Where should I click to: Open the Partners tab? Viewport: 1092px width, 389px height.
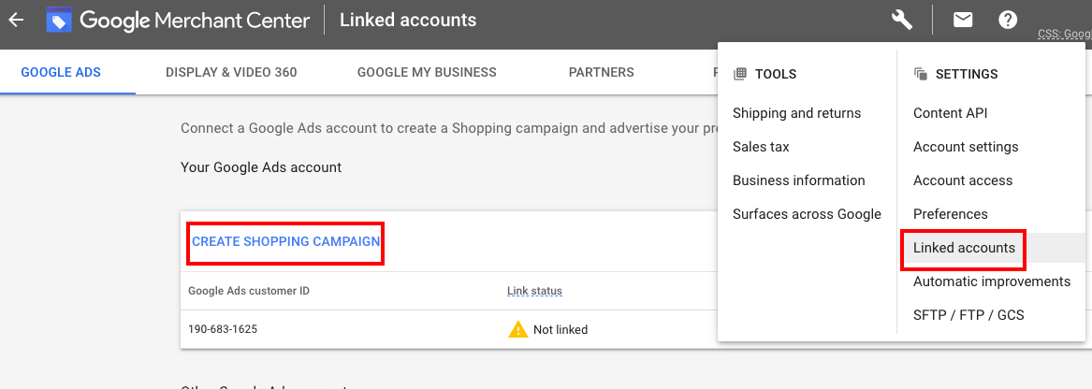click(601, 72)
